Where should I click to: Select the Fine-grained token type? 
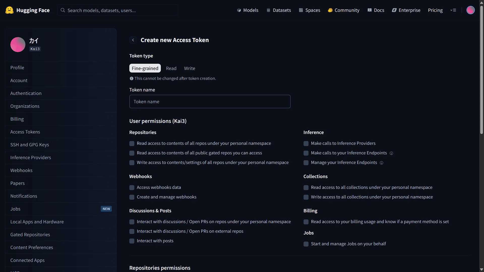pos(145,68)
